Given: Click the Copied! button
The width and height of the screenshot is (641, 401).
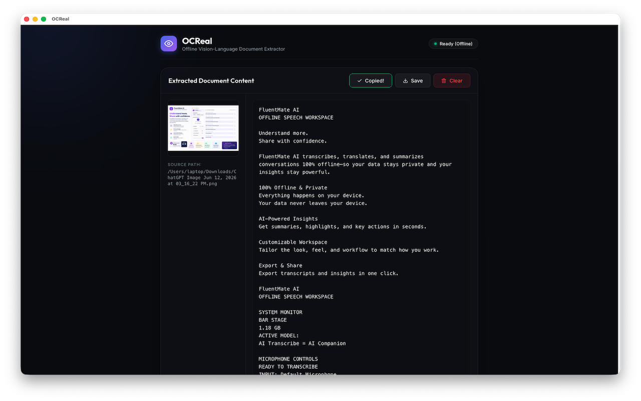Looking at the screenshot, I should click(371, 81).
